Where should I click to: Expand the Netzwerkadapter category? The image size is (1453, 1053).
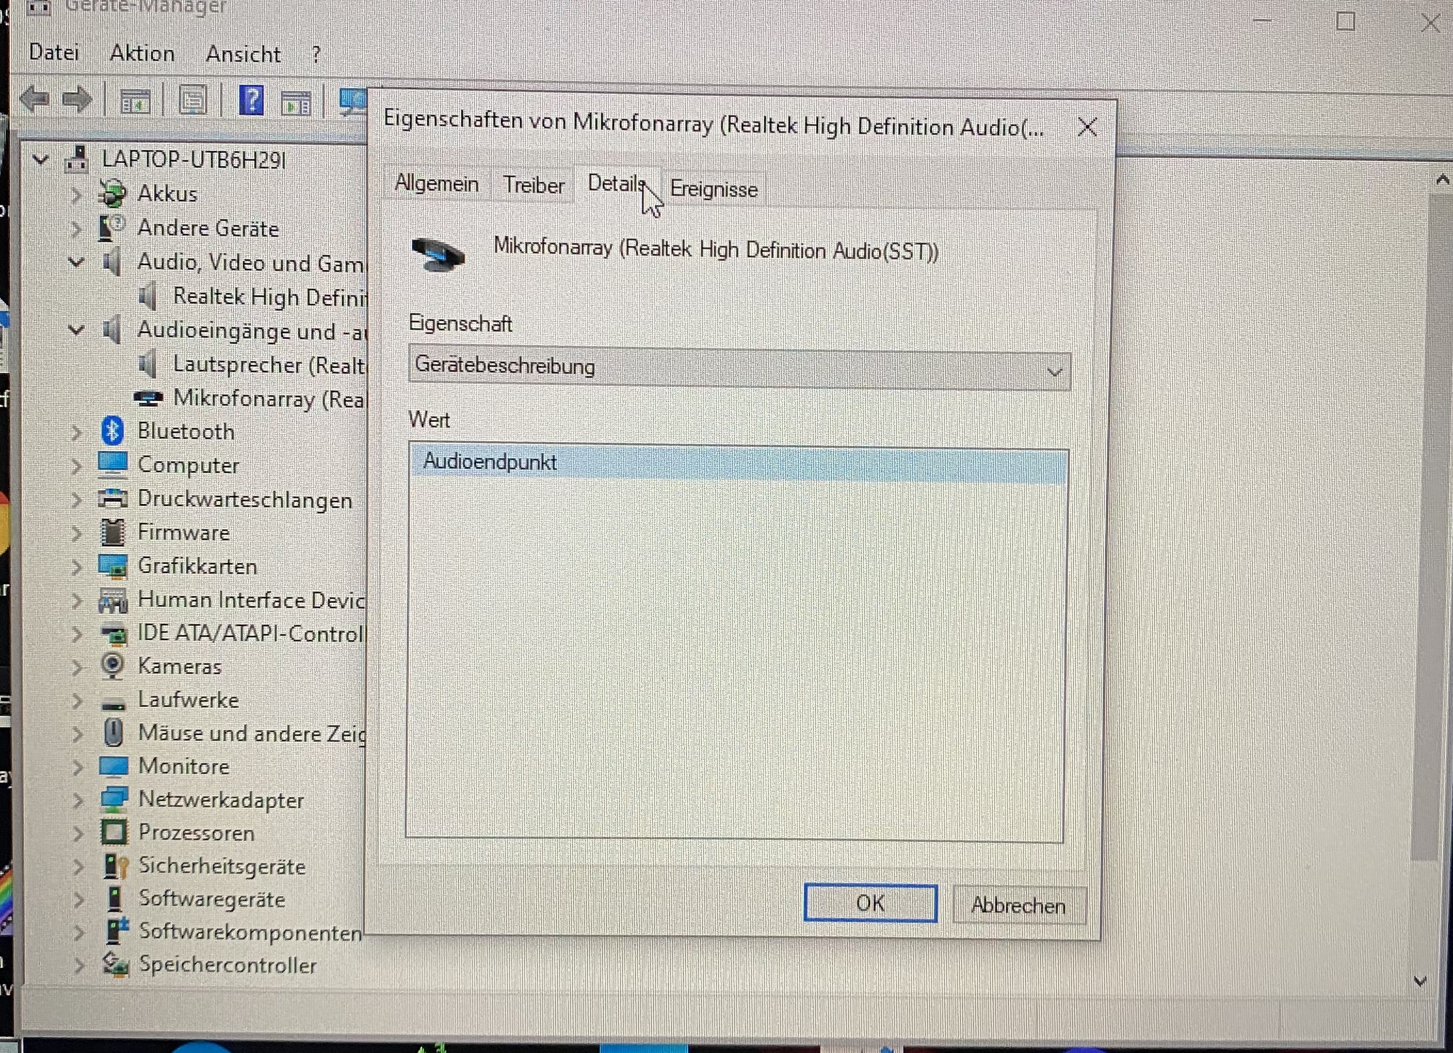tap(77, 799)
